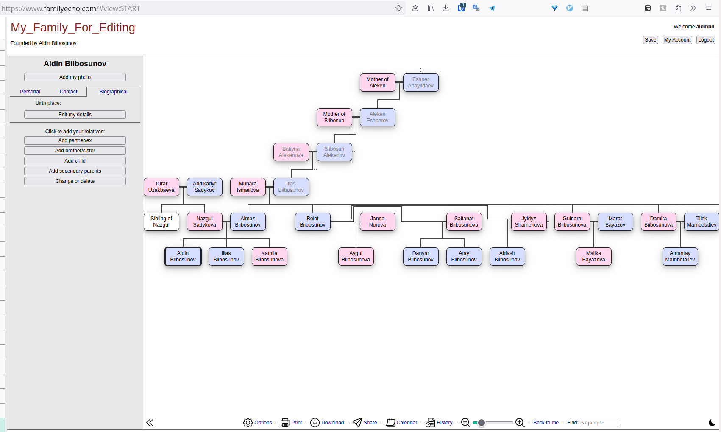Adjust the zoom slider handle
The height and width of the screenshot is (432, 721).
[482, 423]
